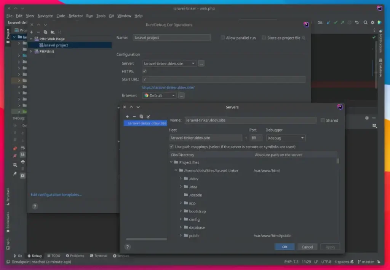390x270 pixels.
Task: Open Search Everywhere magnifier icon
Action: pyautogui.click(x=366, y=22)
